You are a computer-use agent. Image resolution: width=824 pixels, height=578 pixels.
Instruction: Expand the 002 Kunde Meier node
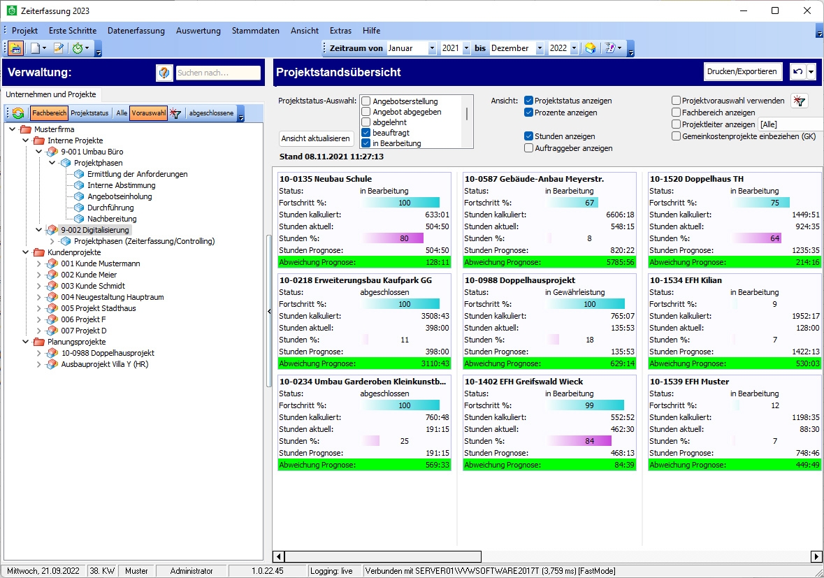(x=39, y=275)
